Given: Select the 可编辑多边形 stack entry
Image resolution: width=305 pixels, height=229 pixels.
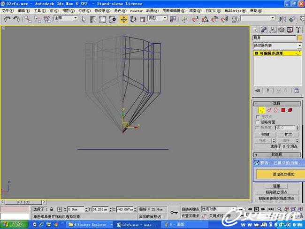Looking at the screenshot, I should (277, 53).
